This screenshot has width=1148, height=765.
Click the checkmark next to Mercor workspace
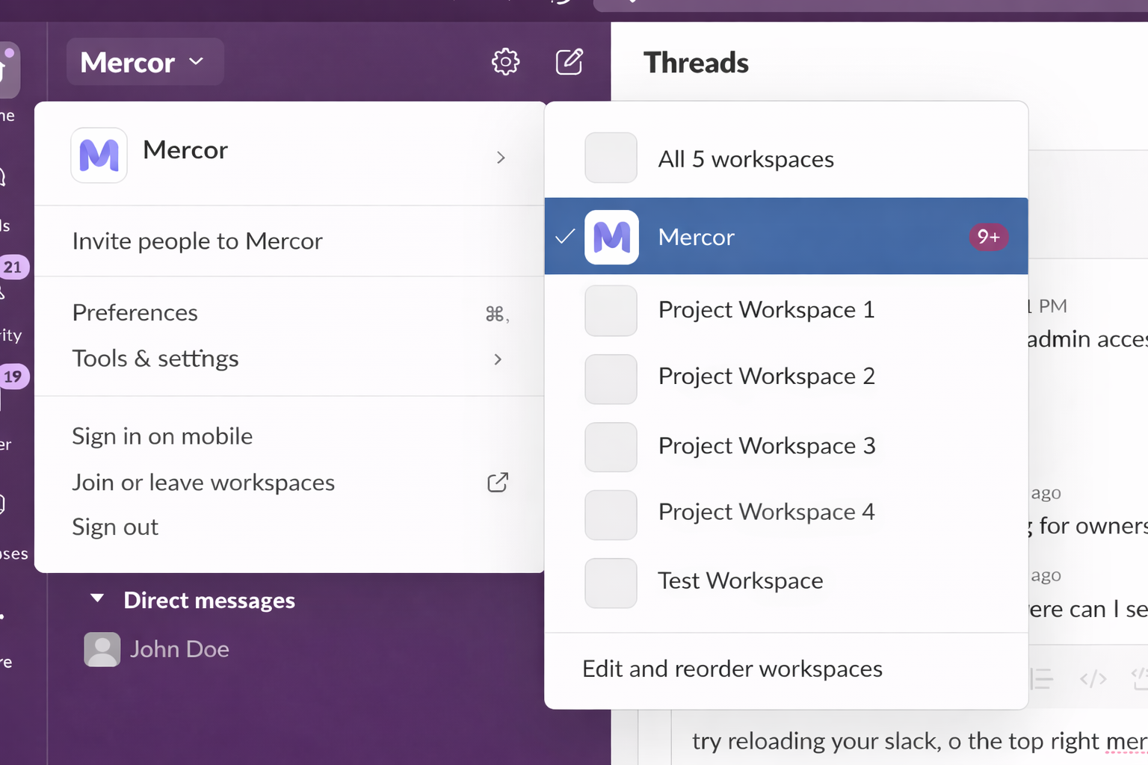[x=565, y=237]
